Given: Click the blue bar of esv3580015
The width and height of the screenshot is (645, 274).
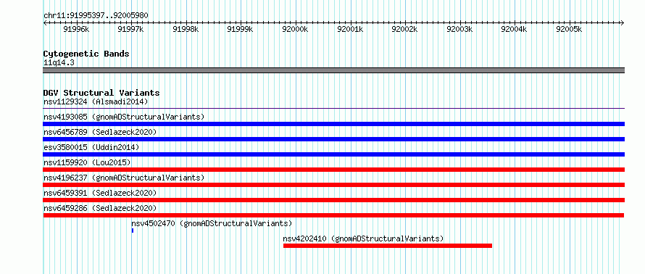Looking at the screenshot, I should 334,154.
